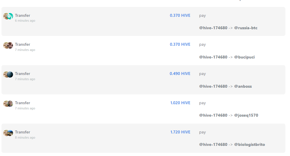Click the biologistbrito landscape avatar
The height and width of the screenshot is (156, 290).
(x=10, y=133)
